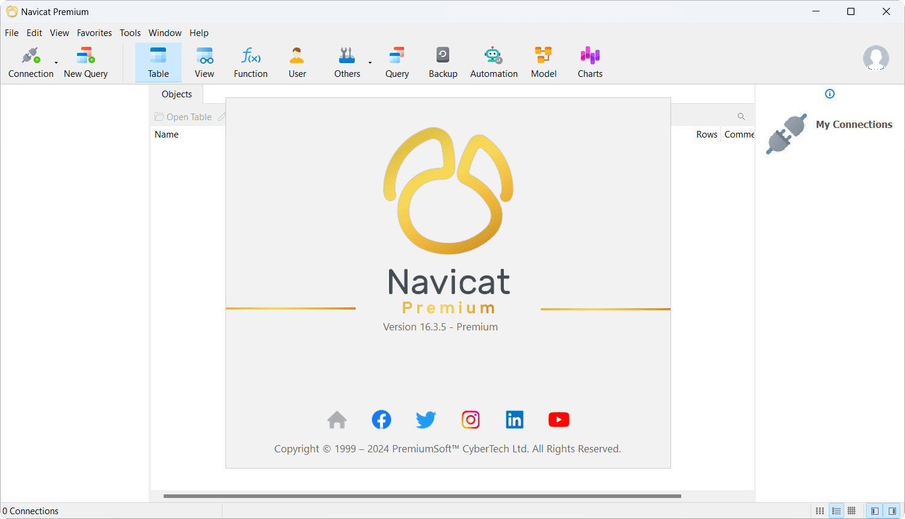Click the Connection plug icon in toolbar
Image resolution: width=905 pixels, height=519 pixels.
click(31, 56)
